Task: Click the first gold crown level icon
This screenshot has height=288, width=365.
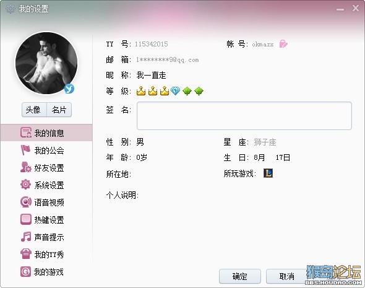Action: pos(141,91)
